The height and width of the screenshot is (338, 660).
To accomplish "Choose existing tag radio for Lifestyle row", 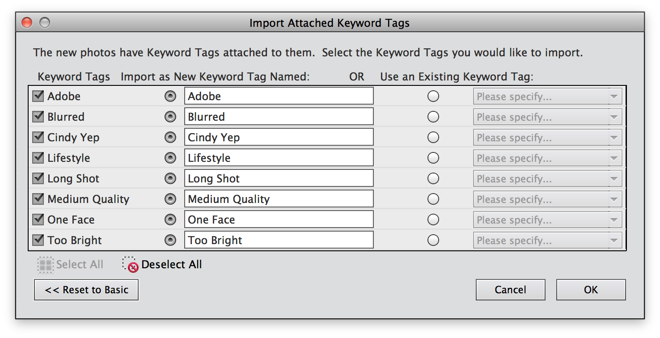I will pos(433,158).
